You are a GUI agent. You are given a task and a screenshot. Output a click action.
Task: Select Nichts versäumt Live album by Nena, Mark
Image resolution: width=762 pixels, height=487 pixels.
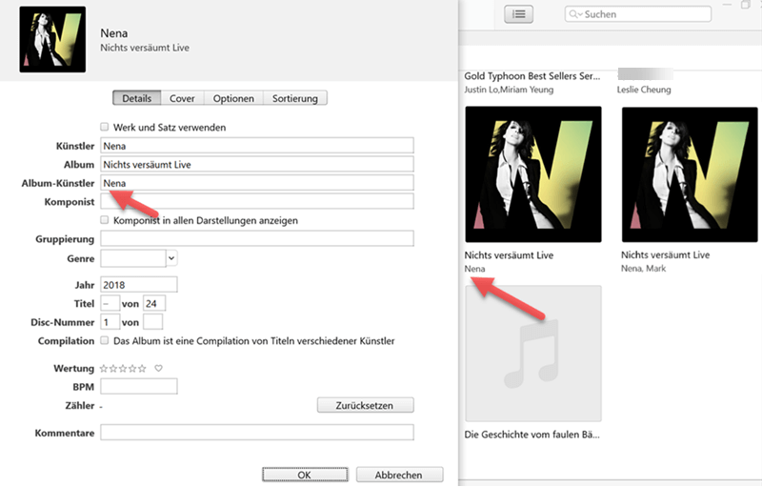(x=690, y=174)
